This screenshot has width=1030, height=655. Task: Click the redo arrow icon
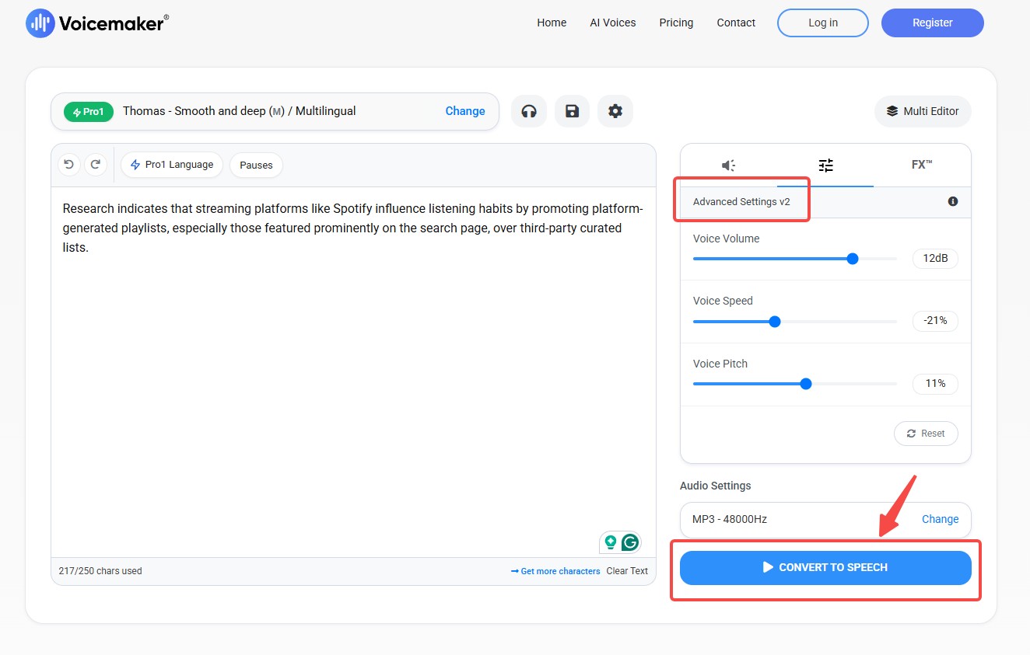(x=96, y=165)
